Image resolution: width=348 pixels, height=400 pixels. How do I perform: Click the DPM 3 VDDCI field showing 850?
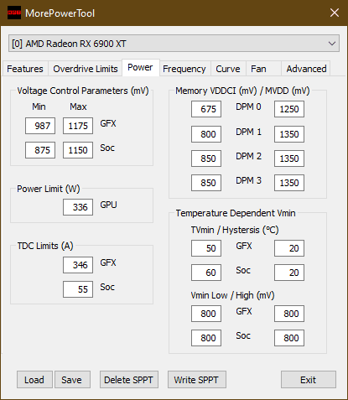[206, 183]
